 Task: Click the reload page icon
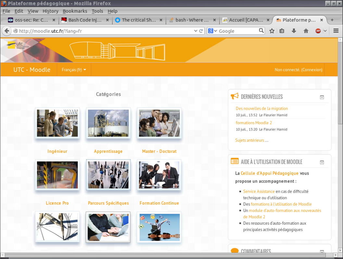[x=200, y=31]
